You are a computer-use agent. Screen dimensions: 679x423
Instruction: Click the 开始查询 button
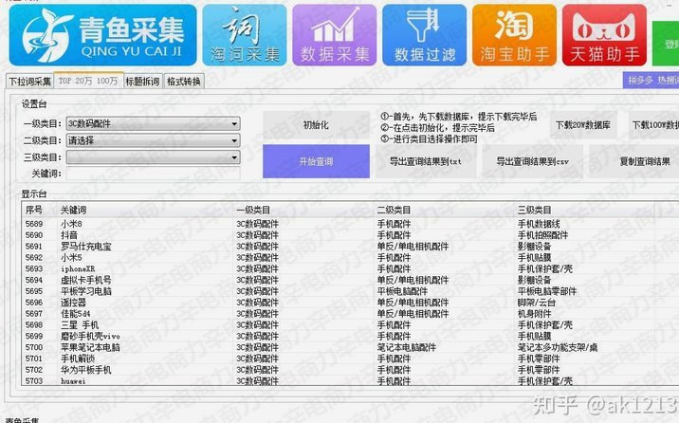316,161
